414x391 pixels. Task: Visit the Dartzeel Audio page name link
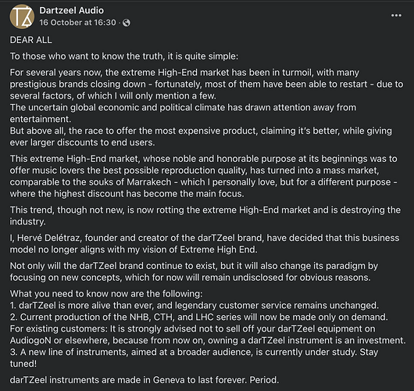pos(72,10)
